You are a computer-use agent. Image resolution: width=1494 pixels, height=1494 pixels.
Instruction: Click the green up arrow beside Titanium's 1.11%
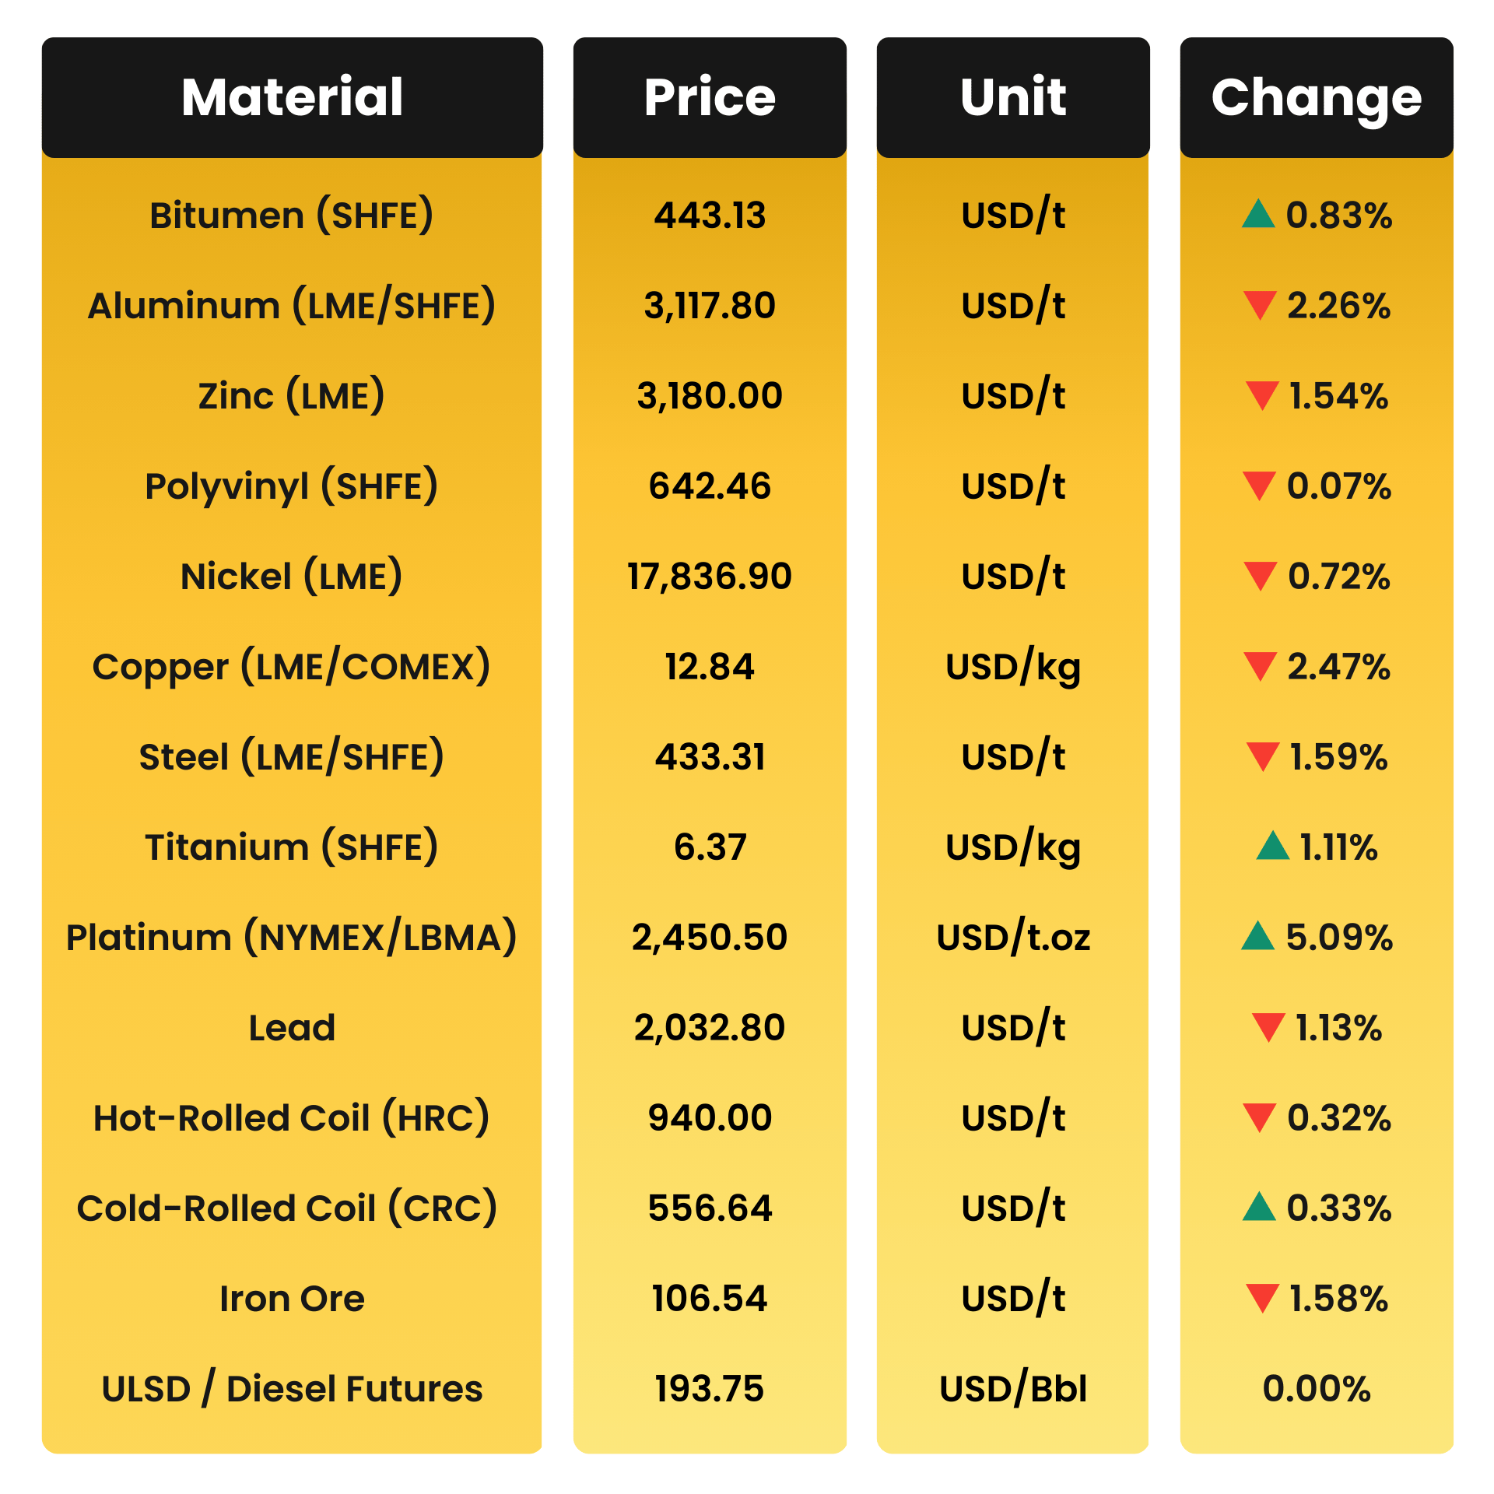click(x=1273, y=847)
